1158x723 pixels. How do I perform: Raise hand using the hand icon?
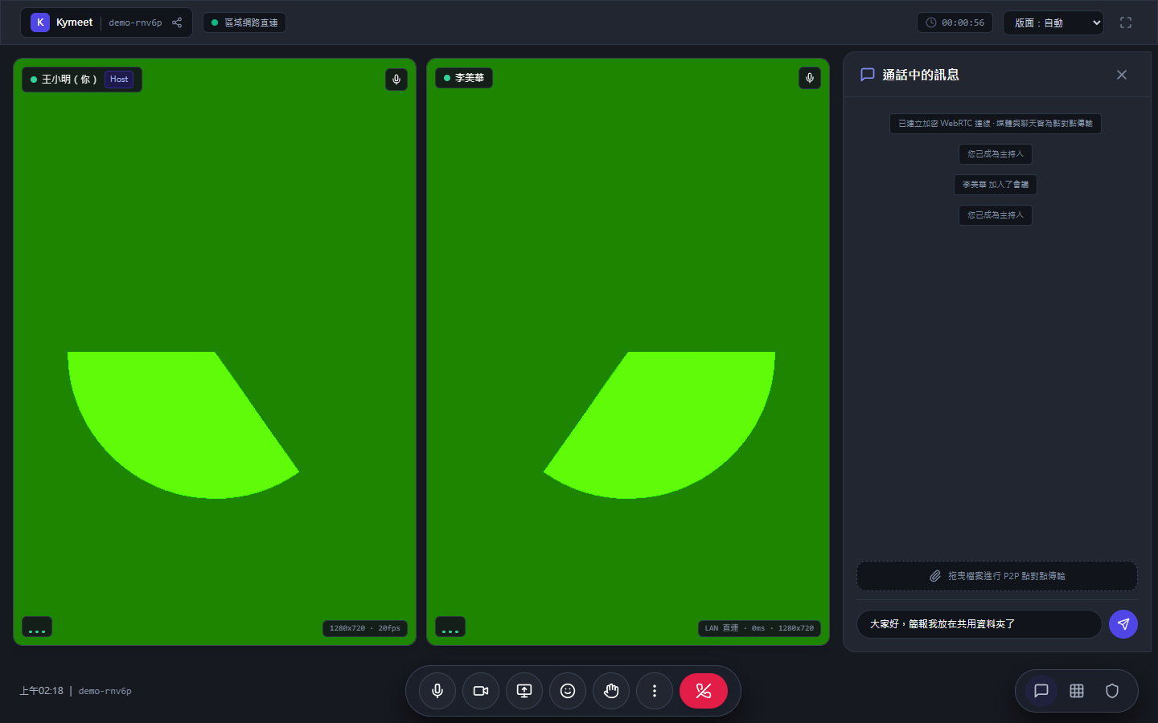point(611,691)
